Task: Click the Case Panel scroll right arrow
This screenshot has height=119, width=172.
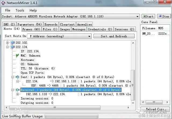Action: point(167,102)
